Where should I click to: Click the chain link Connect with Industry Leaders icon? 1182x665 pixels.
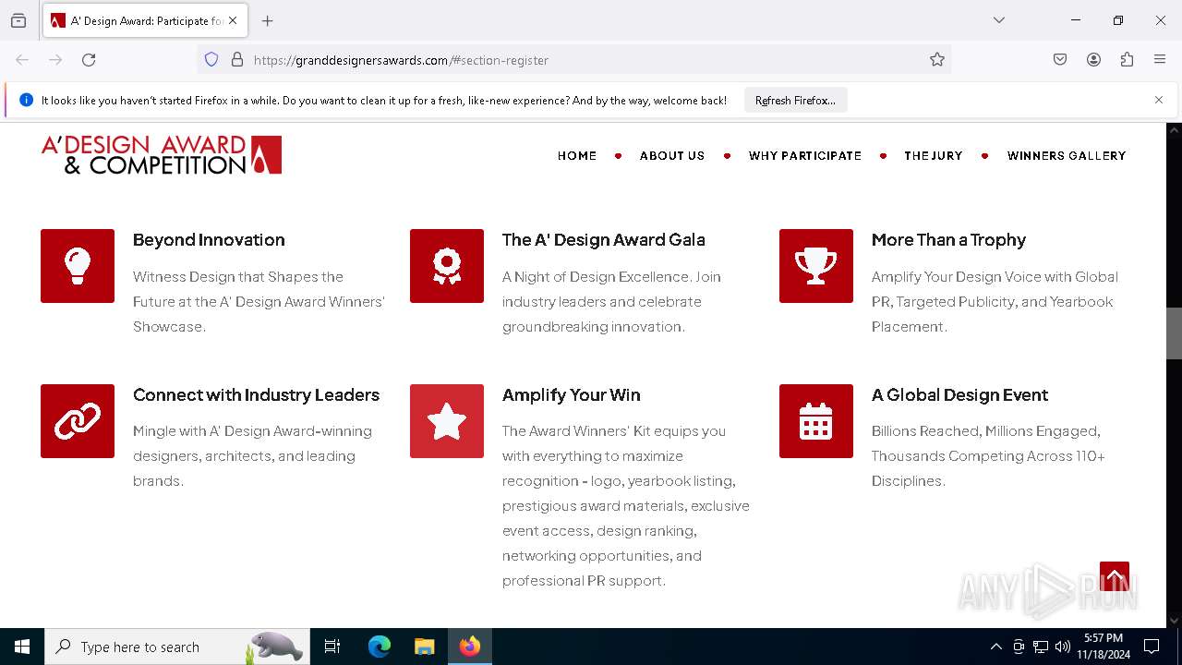[78, 421]
